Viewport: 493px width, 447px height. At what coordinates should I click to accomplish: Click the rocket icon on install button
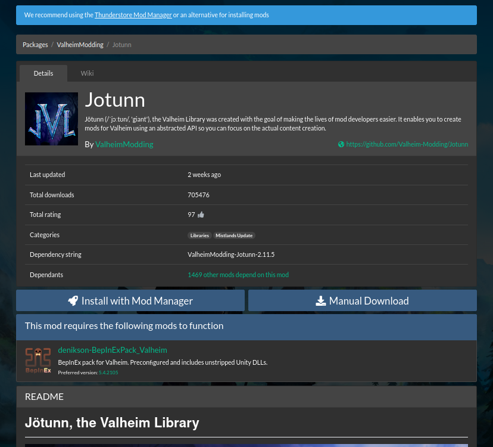click(x=73, y=300)
